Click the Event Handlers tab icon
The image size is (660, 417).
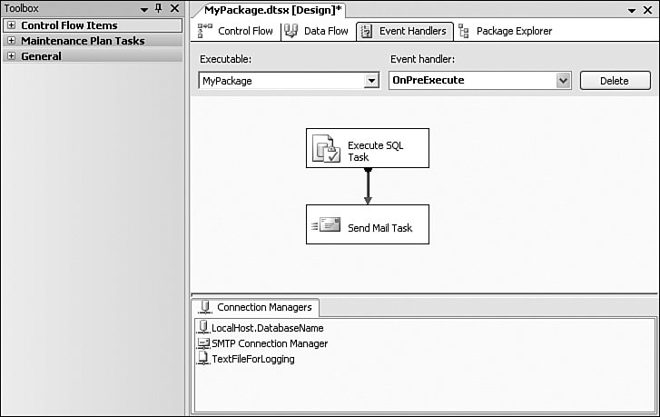(366, 31)
